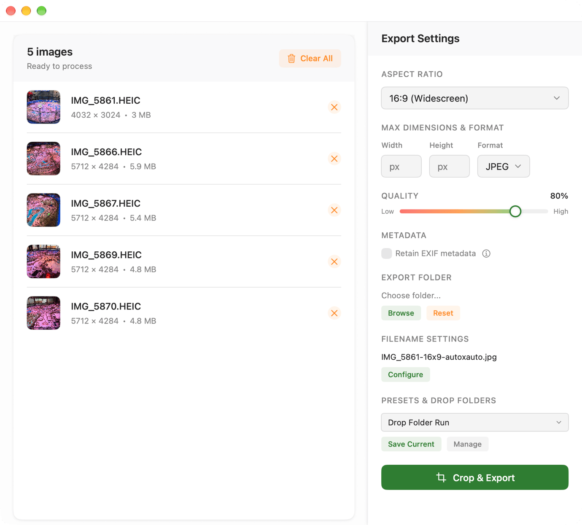The image size is (582, 525).
Task: Remove IMG_5869.HEIC with its X icon
Action: coord(334,261)
